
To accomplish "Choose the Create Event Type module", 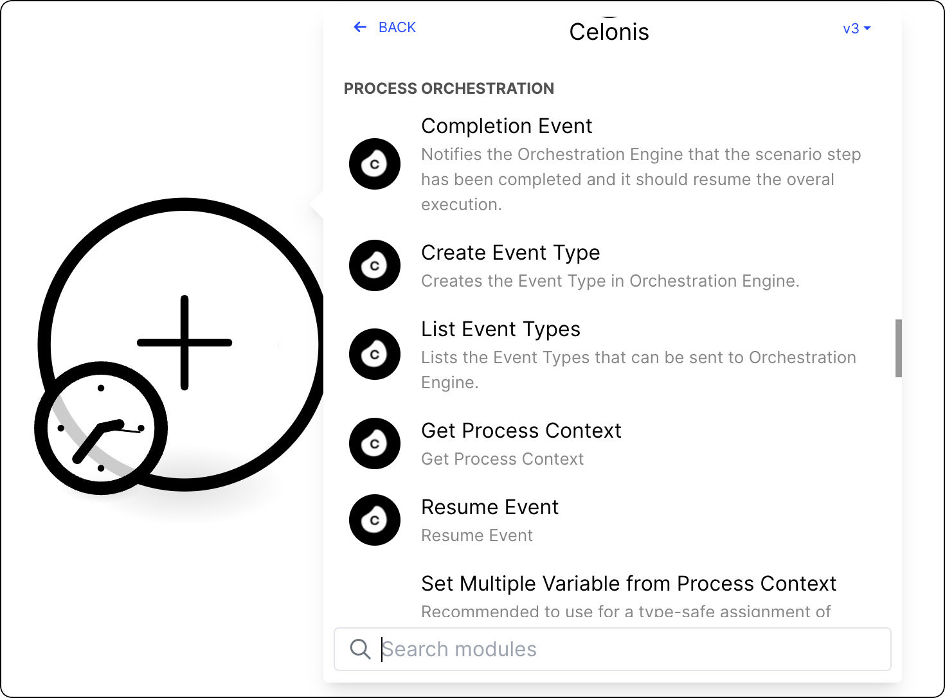I will click(x=510, y=253).
